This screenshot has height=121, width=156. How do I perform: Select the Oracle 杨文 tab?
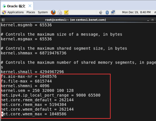click(x=17, y=6)
